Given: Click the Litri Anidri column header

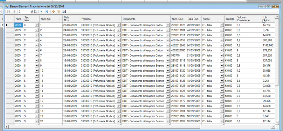Looking at the screenshot, I should pos(268,19).
